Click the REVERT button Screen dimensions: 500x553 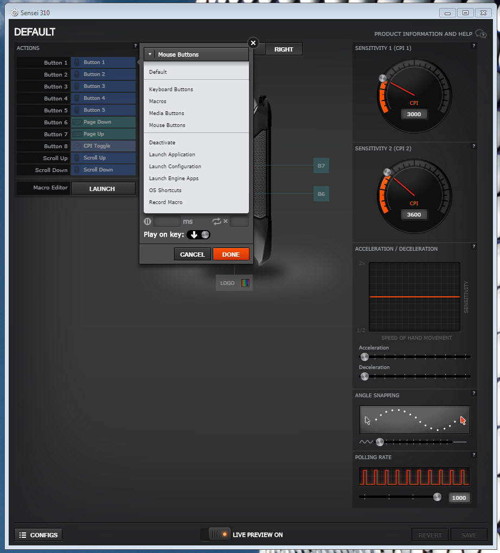(430, 535)
